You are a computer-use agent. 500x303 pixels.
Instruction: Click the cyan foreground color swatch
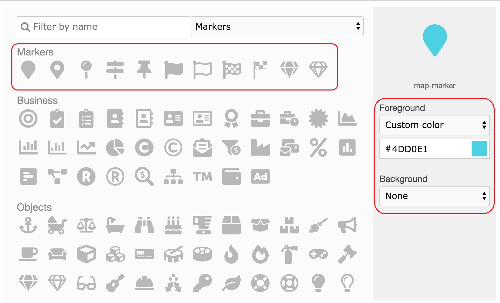[479, 149]
